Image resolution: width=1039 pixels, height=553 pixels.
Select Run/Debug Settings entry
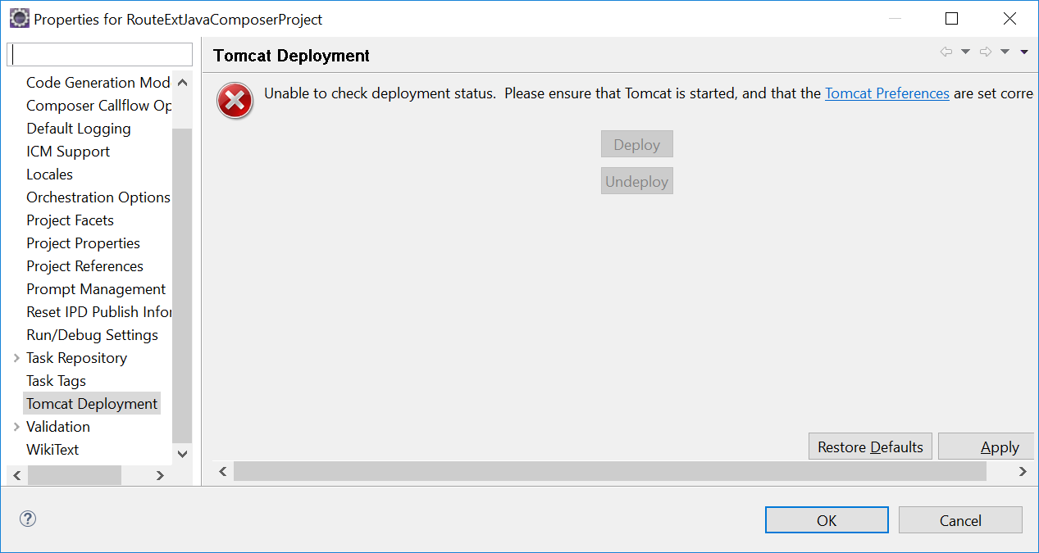[x=92, y=335]
